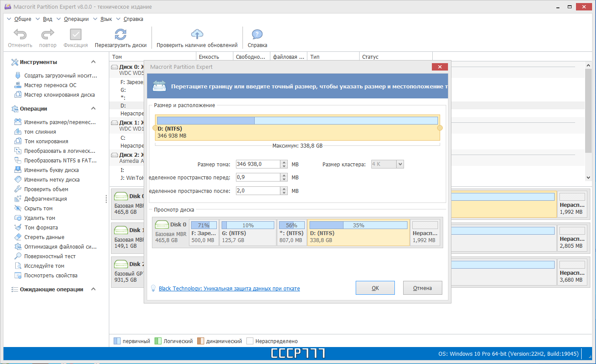The image size is (596, 364).
Task: Select Скрыть том operation
Action: (x=34, y=209)
